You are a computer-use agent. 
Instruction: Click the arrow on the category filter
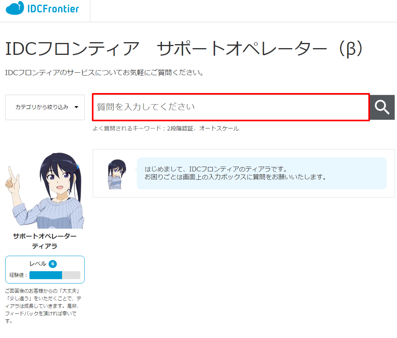coord(76,107)
